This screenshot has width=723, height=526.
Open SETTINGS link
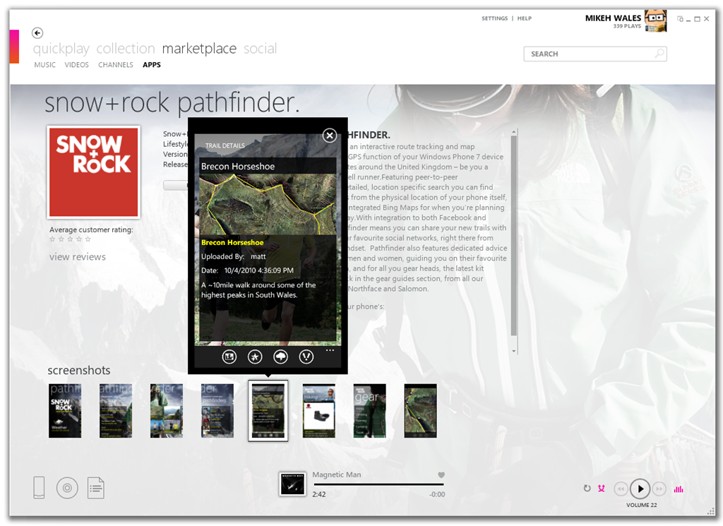click(494, 18)
